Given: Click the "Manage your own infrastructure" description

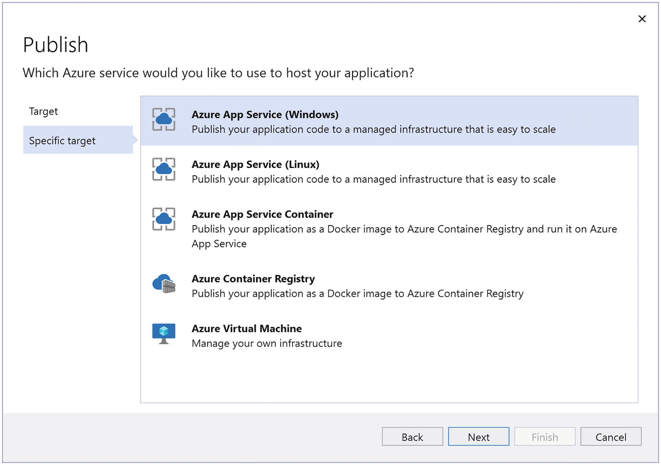Looking at the screenshot, I should pyautogui.click(x=267, y=343).
